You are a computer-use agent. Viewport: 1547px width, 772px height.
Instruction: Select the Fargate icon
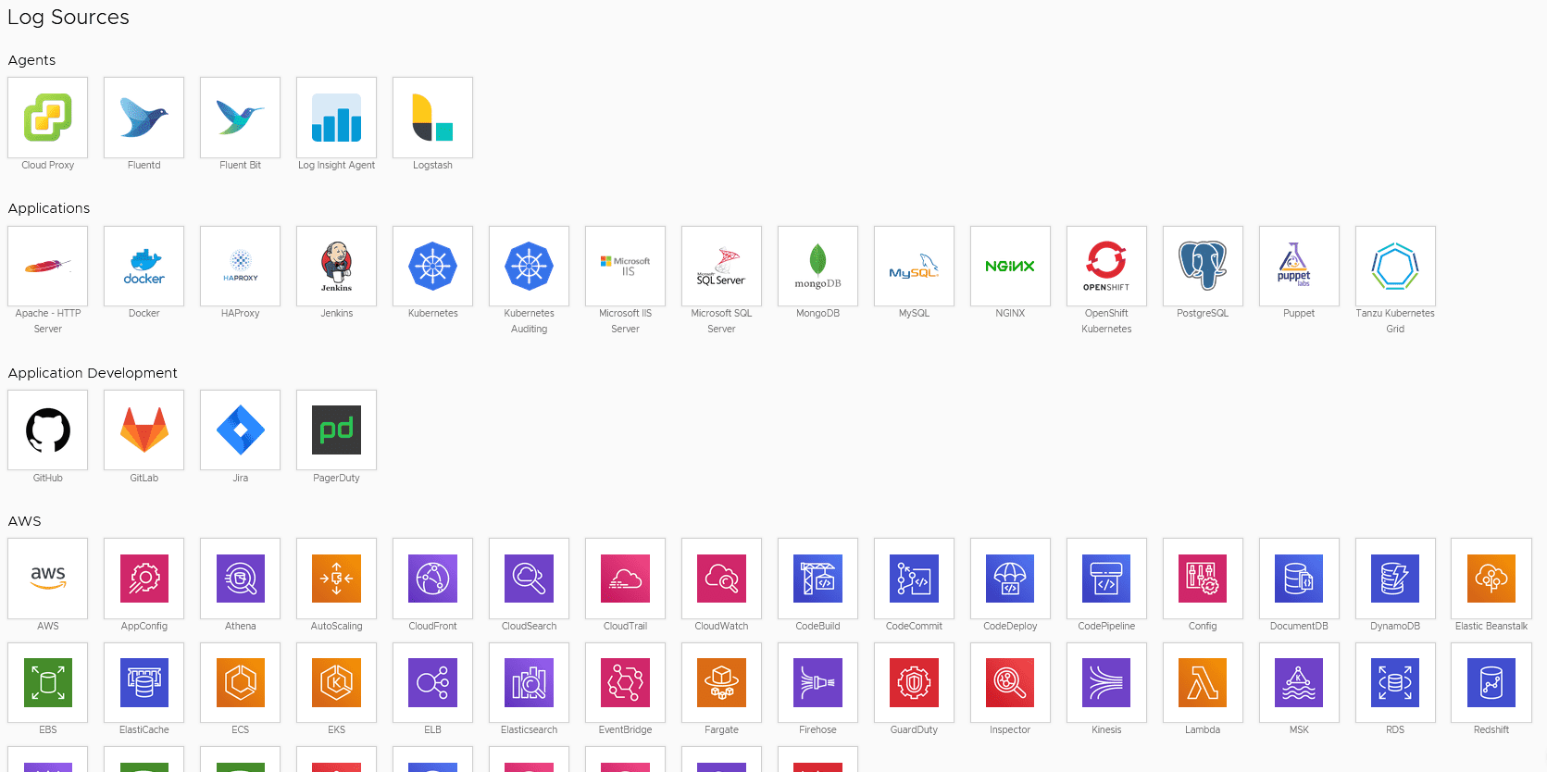(x=722, y=683)
